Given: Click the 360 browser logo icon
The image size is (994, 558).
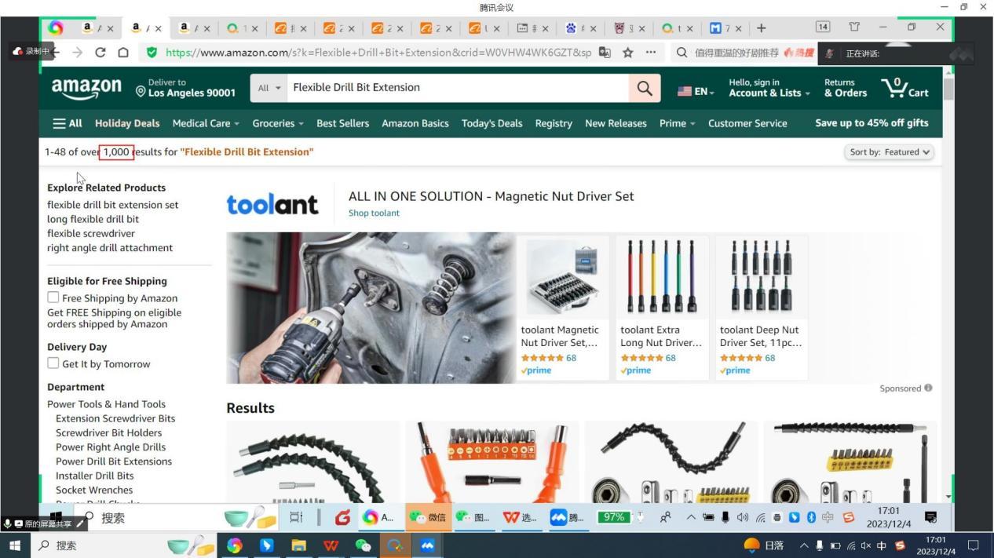Looking at the screenshot, I should [x=55, y=28].
